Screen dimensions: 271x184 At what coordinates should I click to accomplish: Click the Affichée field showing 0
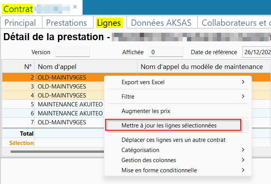coord(166,52)
